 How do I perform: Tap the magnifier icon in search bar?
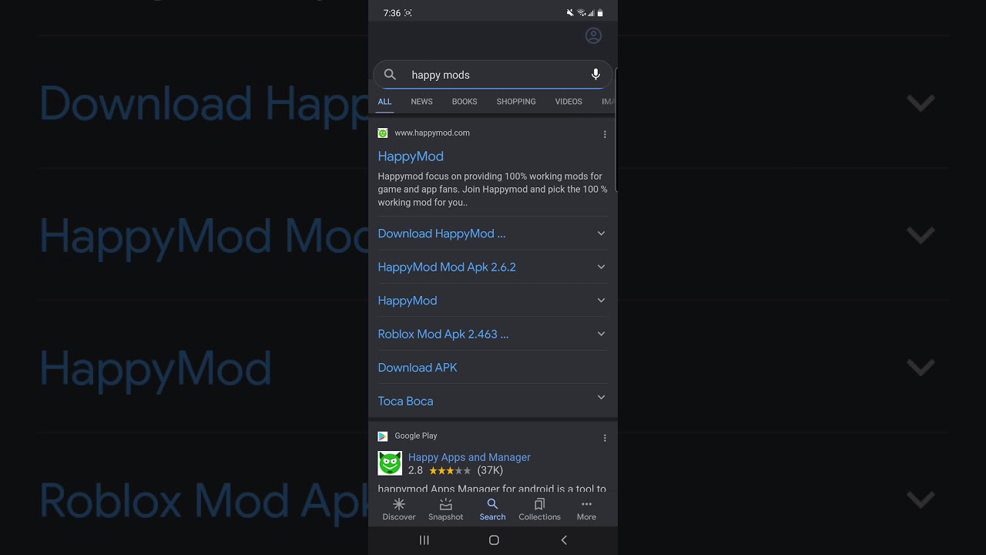tap(390, 75)
